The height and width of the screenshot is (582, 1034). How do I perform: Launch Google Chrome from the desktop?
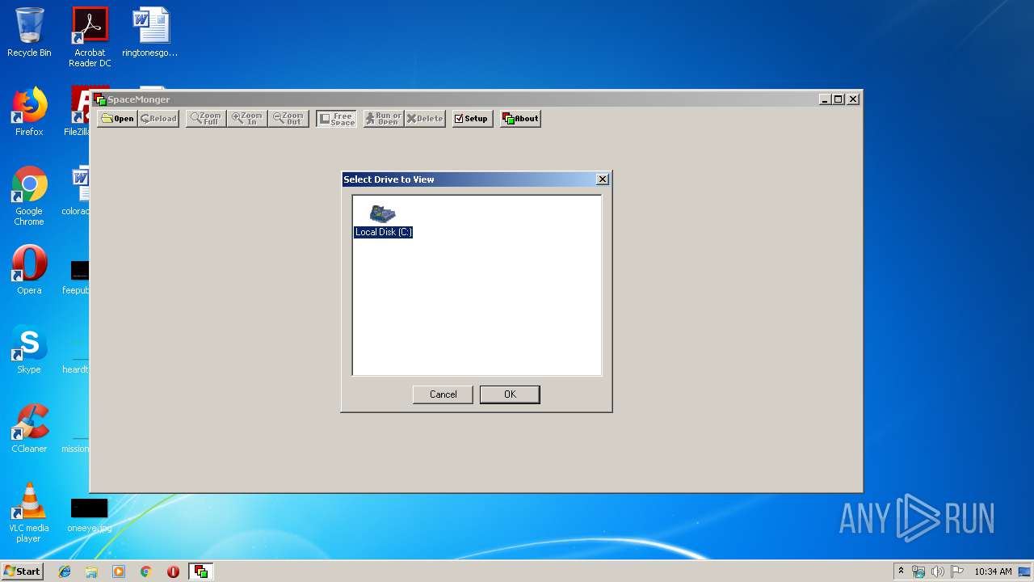[x=29, y=196]
